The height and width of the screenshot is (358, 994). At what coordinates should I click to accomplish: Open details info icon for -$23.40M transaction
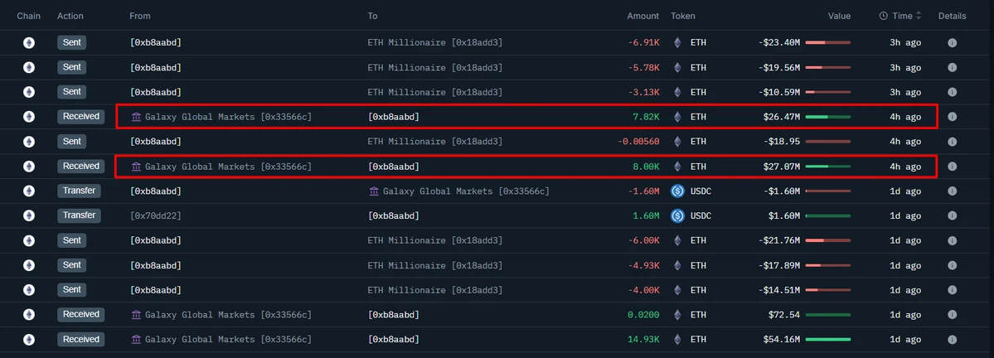pyautogui.click(x=952, y=43)
